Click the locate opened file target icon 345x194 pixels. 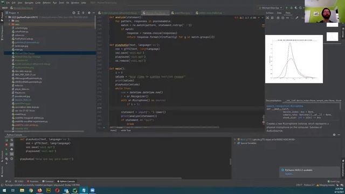coord(74,13)
